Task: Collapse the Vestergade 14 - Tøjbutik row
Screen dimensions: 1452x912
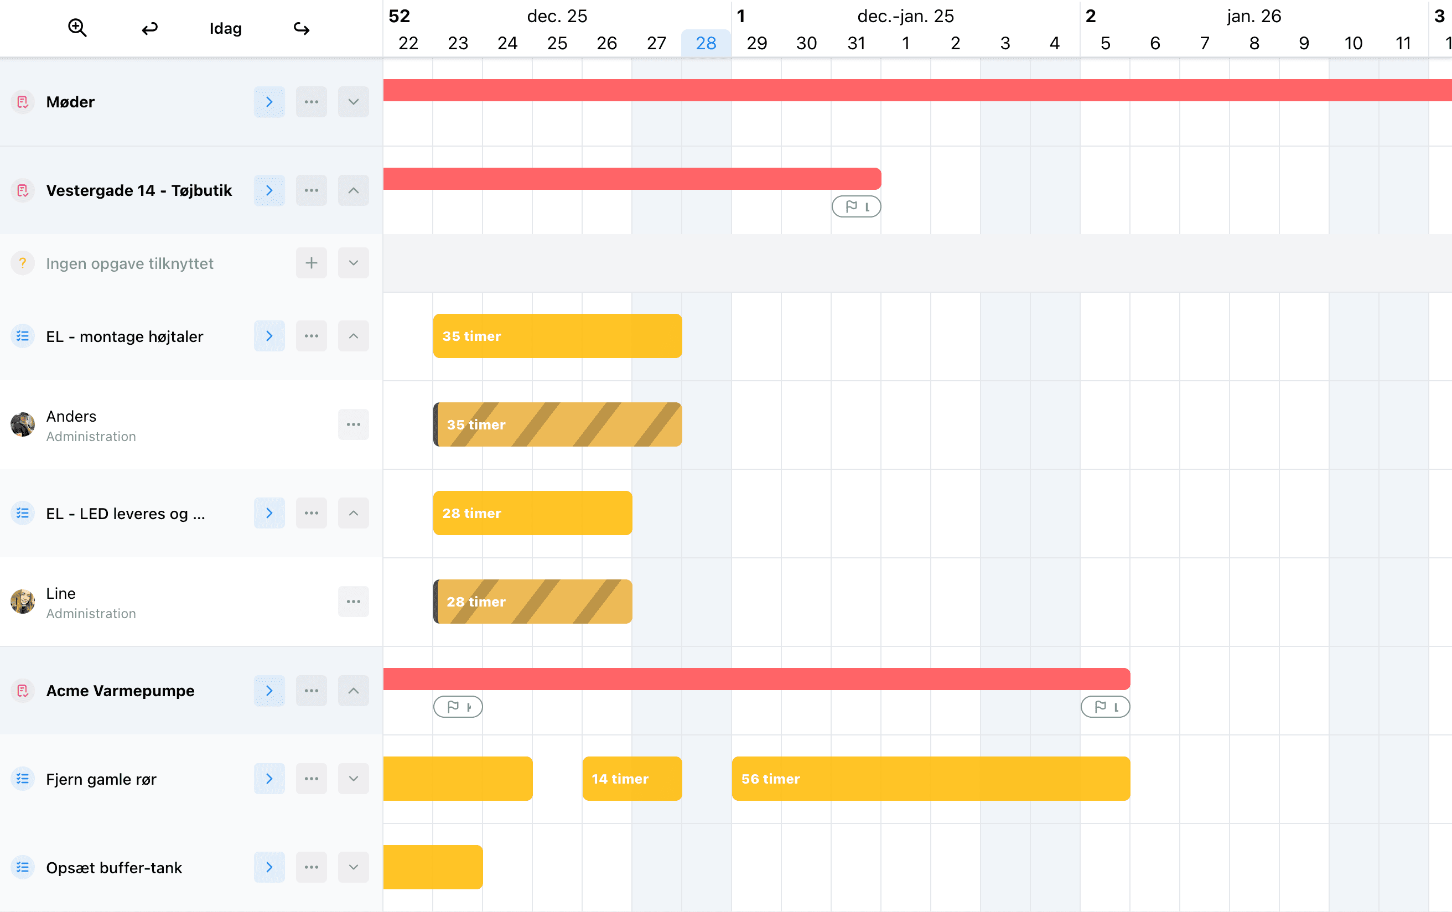Action: point(354,190)
